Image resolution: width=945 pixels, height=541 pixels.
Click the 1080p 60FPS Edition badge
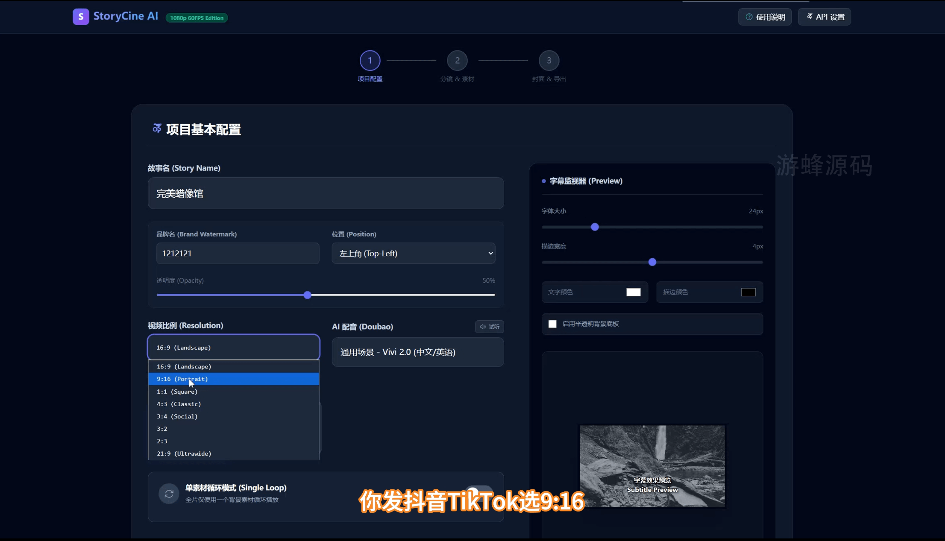[x=197, y=18]
